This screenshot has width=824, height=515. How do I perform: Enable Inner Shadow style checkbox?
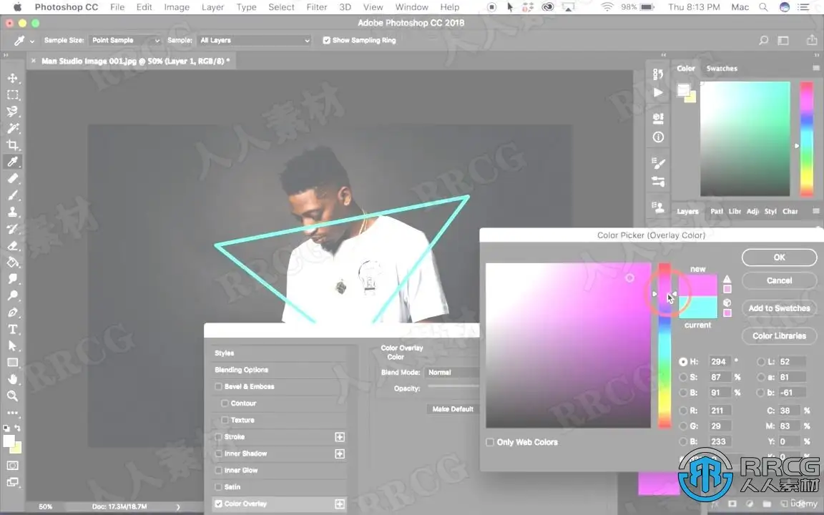coord(219,453)
